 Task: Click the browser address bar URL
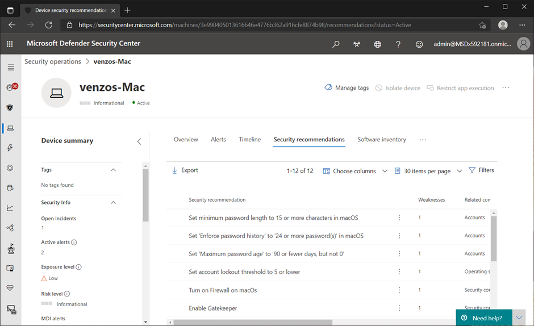pos(245,25)
